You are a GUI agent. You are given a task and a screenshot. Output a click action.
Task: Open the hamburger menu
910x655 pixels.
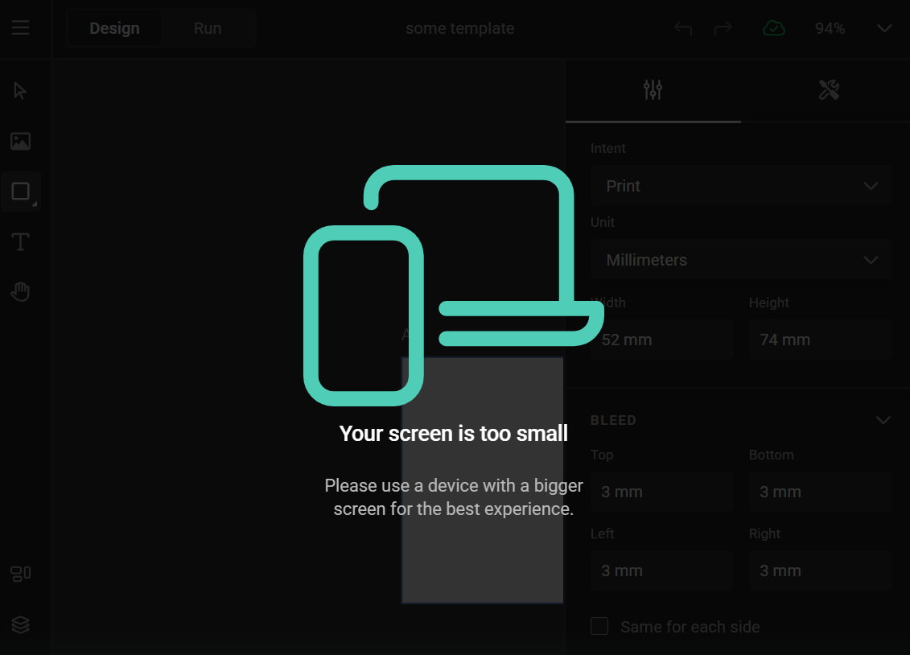click(x=20, y=27)
